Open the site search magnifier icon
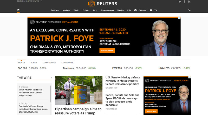 point(190,10)
